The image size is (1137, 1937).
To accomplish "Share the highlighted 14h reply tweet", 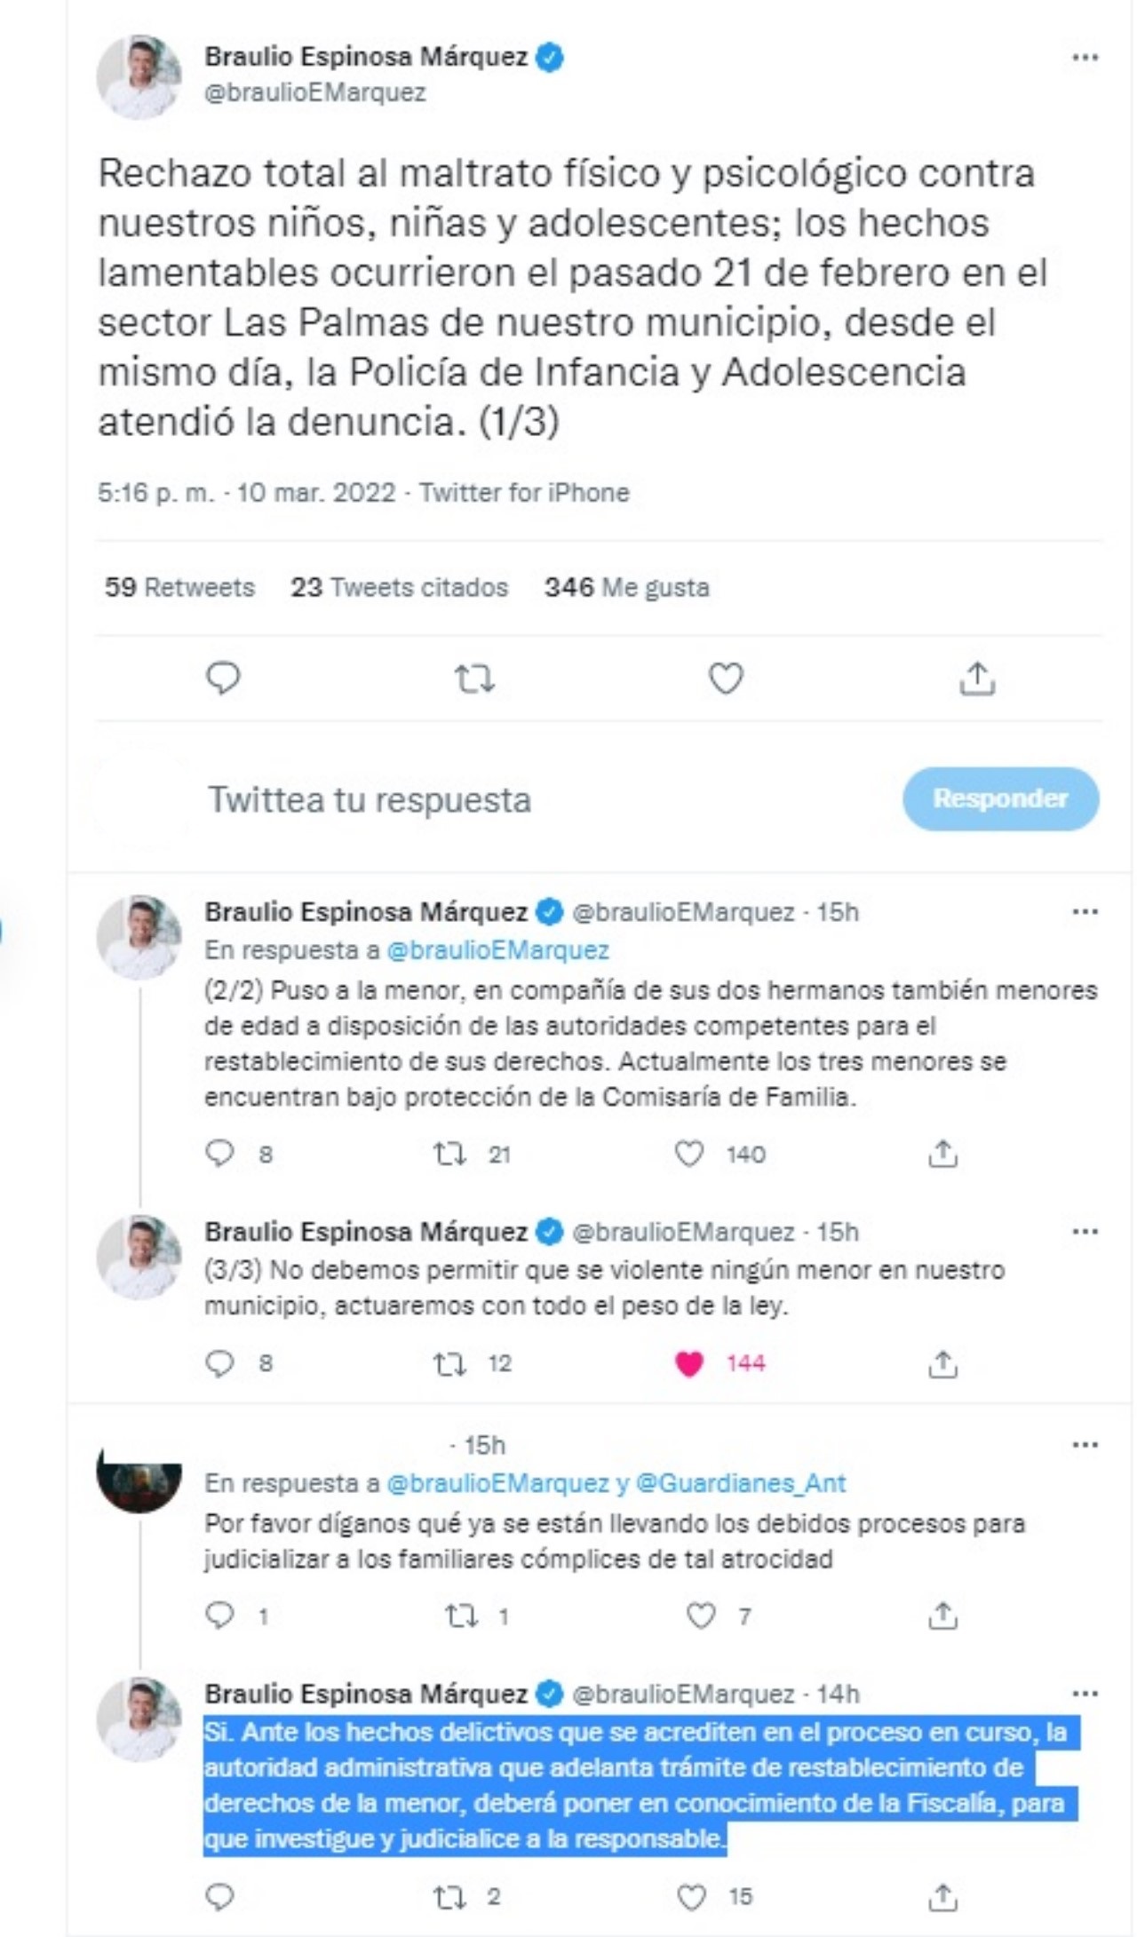I will pyautogui.click(x=942, y=1897).
